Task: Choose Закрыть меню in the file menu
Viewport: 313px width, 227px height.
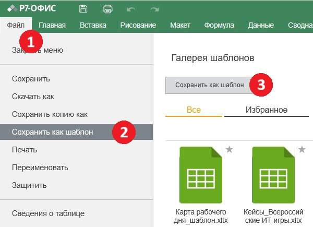Action: coord(77,50)
